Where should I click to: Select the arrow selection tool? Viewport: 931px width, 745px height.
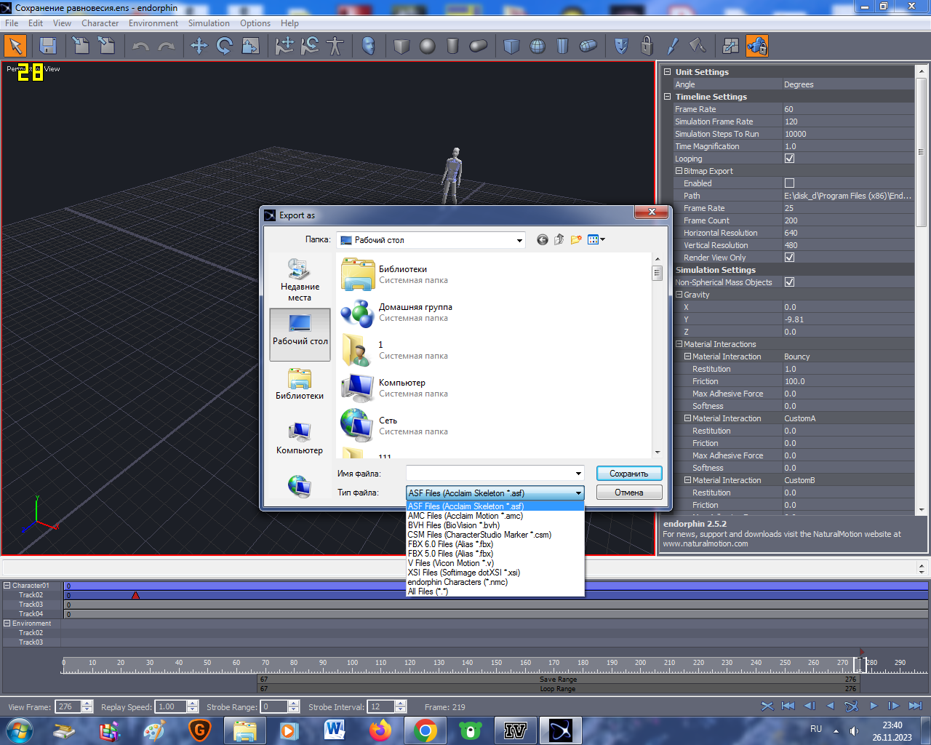pos(15,47)
